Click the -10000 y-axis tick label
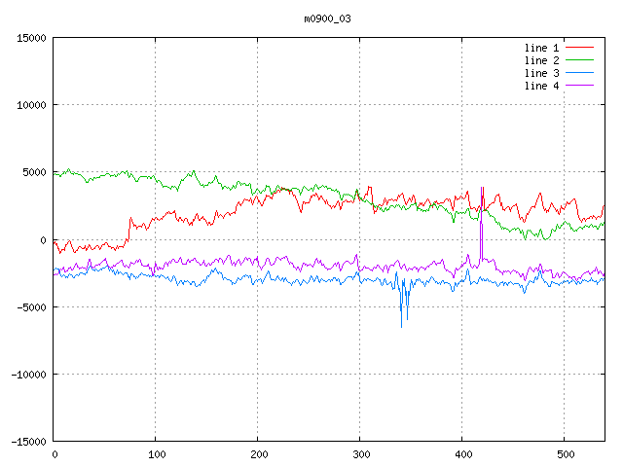623x467 pixels. point(28,374)
